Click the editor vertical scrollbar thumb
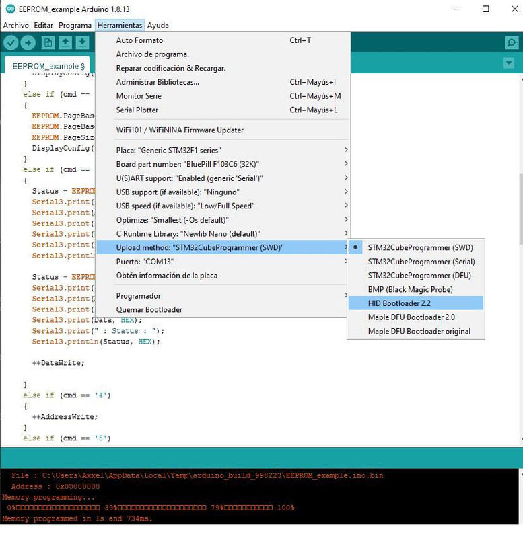This screenshot has height=538, width=523. coord(521,208)
